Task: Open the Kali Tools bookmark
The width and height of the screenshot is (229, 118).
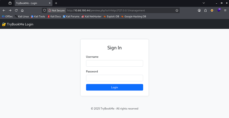Action: click(x=38, y=16)
